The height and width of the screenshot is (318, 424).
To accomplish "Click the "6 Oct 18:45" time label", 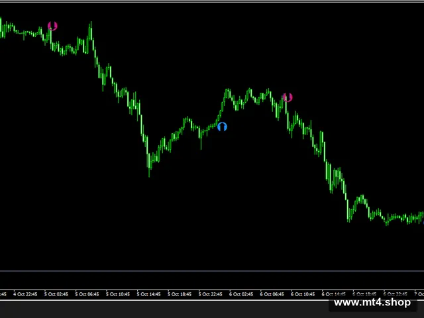I will [x=364, y=294].
